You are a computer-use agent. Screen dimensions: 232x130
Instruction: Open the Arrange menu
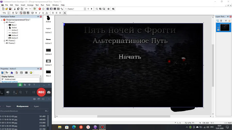pyautogui.click(x=30, y=5)
